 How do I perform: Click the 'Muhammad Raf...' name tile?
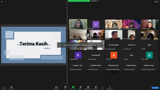(x=114, y=65)
